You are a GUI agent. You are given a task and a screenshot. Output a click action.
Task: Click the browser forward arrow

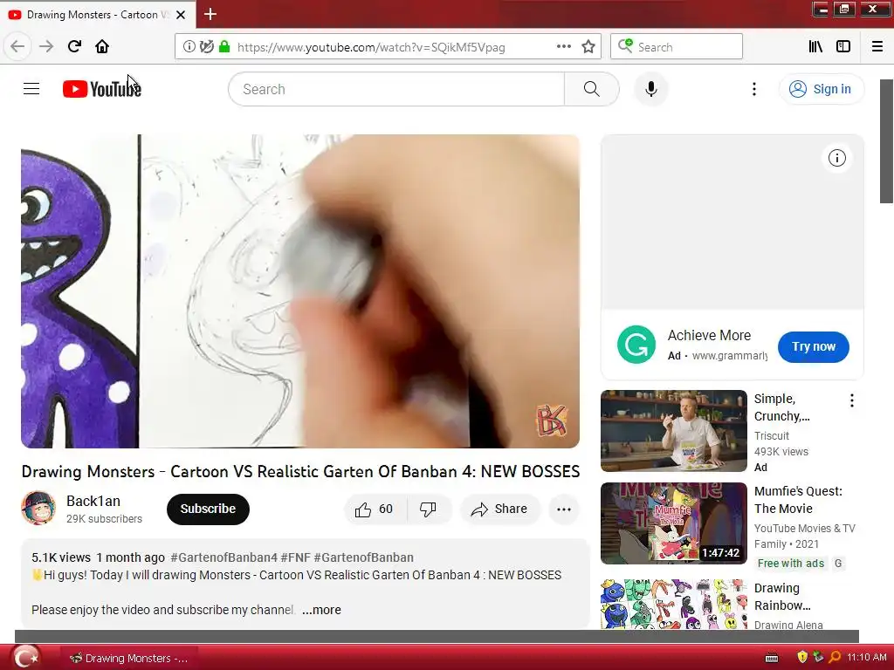click(x=46, y=46)
